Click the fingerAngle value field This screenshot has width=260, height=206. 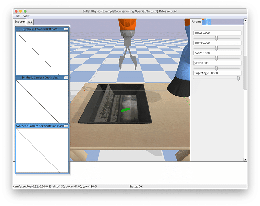[217, 73]
